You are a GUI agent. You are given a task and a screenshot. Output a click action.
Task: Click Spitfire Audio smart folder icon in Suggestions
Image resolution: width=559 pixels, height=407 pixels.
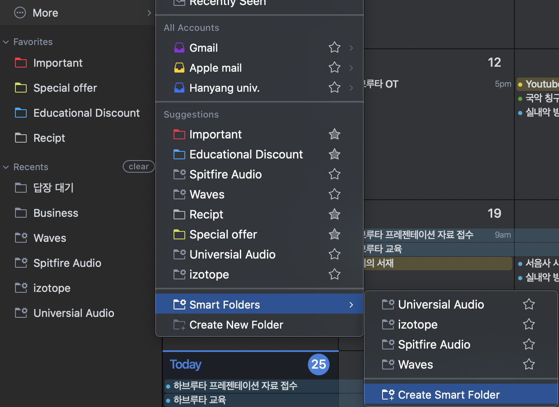(179, 174)
